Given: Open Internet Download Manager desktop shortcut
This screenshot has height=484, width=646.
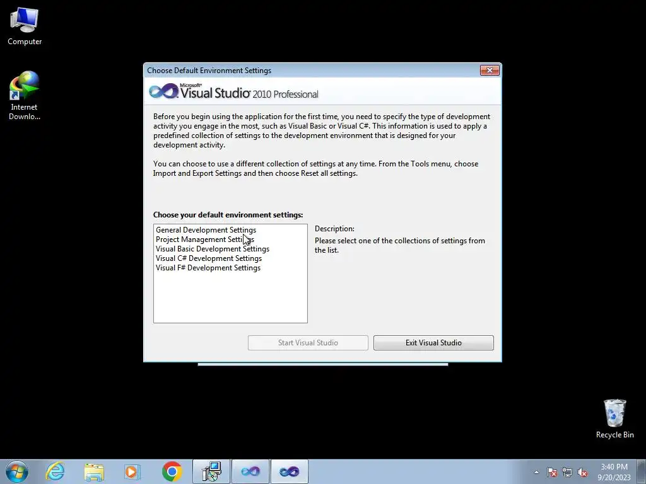Looking at the screenshot, I should point(25,96).
